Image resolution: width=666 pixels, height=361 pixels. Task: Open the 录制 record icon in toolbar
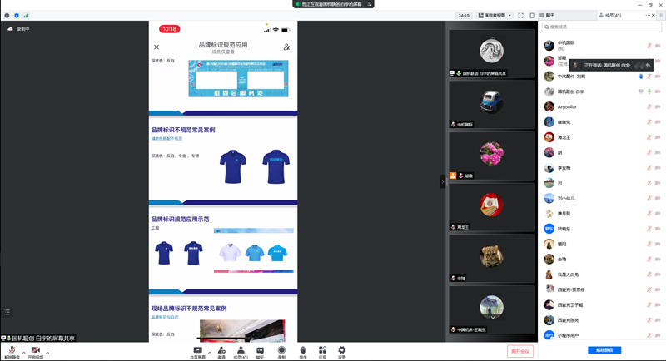pos(281,350)
